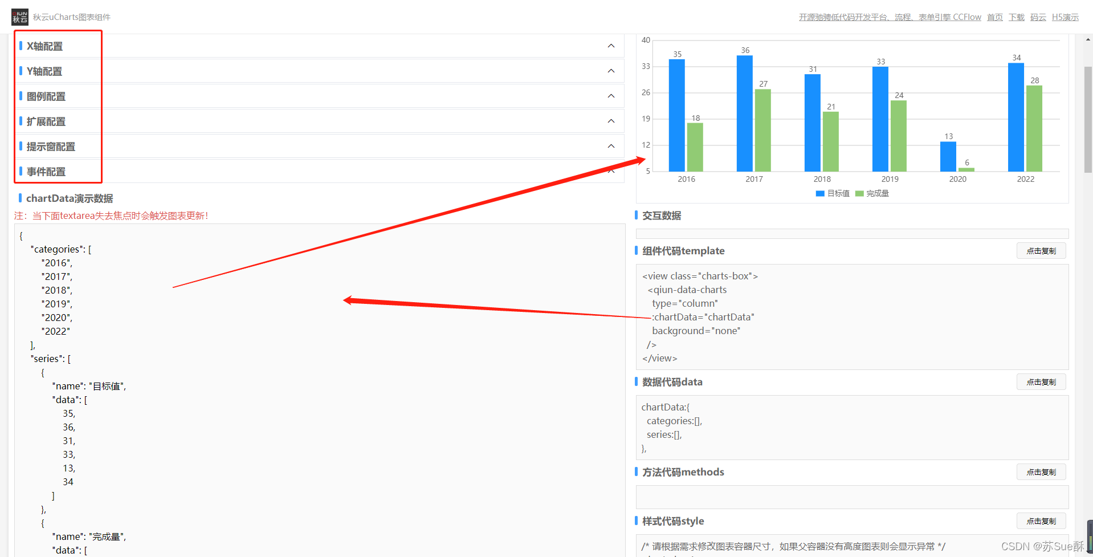
Task: Collapse the X轴配置 section chevron
Action: (x=611, y=46)
